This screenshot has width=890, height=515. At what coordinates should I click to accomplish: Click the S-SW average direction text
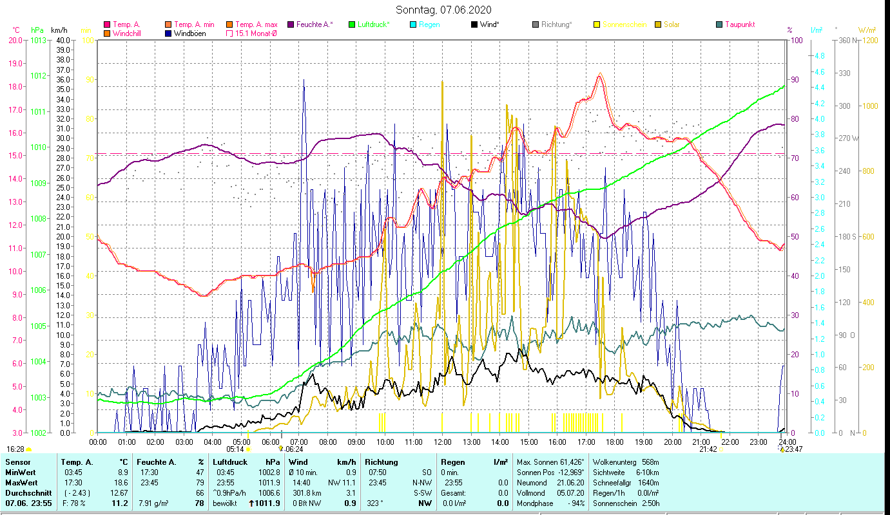click(421, 493)
